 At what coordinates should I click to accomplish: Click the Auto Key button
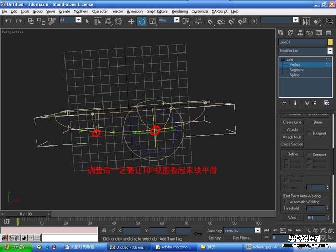coord(214,230)
